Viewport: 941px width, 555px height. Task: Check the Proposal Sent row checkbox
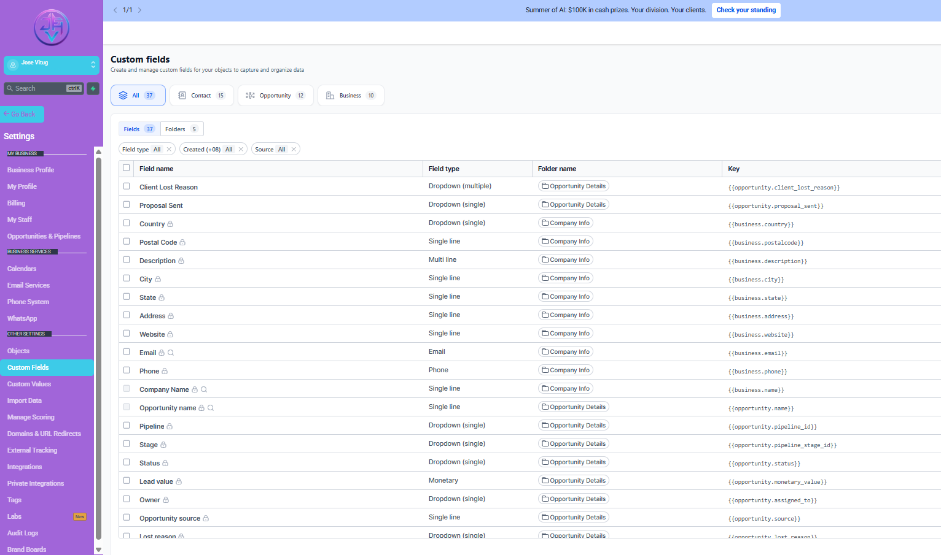tap(127, 204)
